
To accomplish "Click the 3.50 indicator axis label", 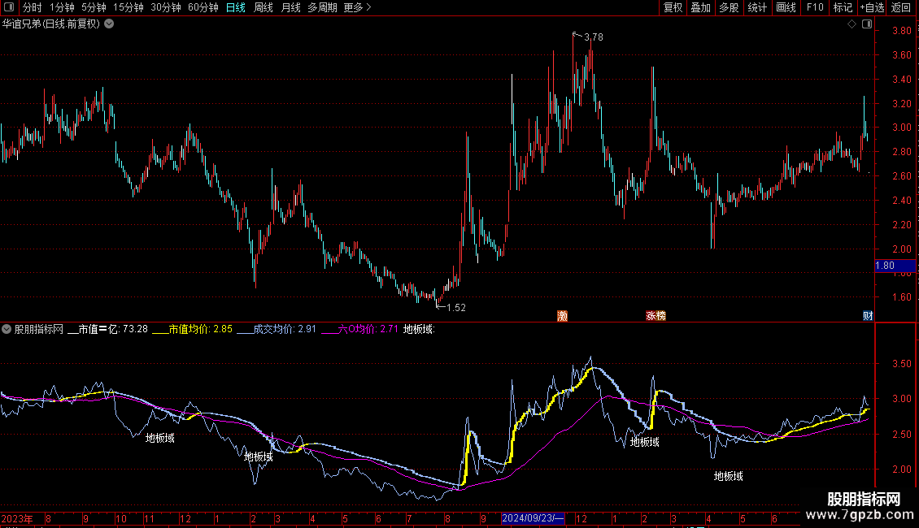I will [x=901, y=364].
